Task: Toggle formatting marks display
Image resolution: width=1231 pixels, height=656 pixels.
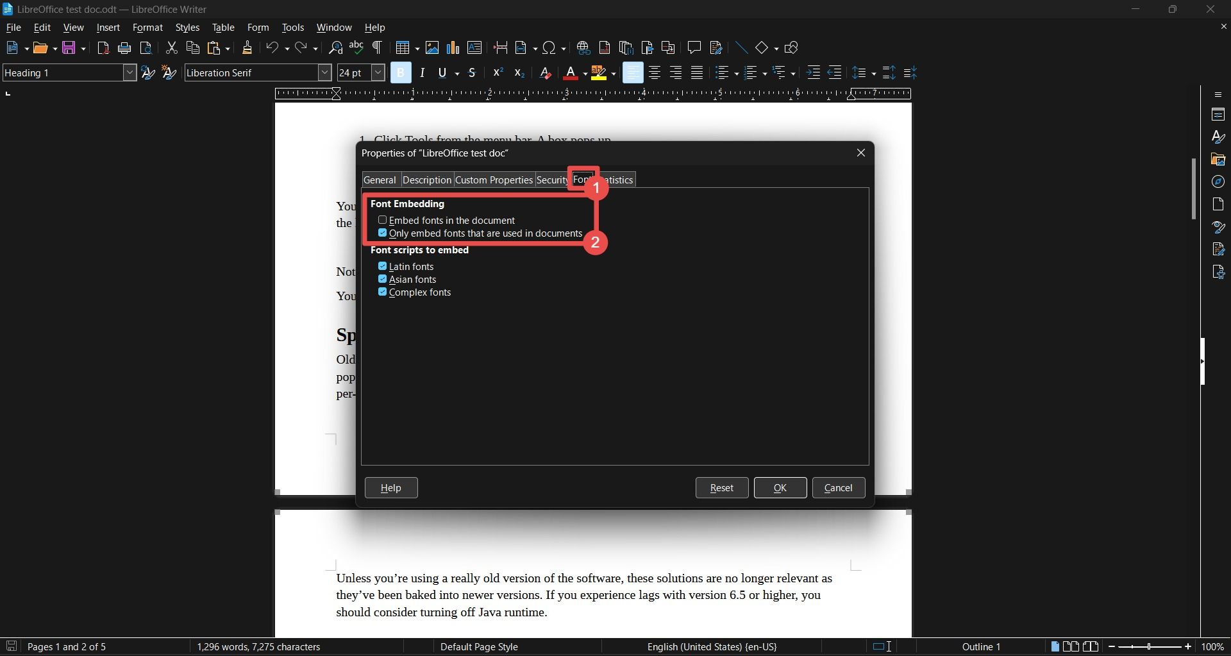Action: click(378, 47)
